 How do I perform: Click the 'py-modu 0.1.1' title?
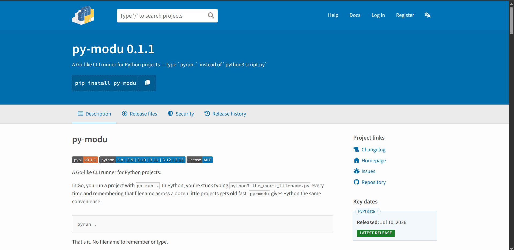click(x=113, y=49)
